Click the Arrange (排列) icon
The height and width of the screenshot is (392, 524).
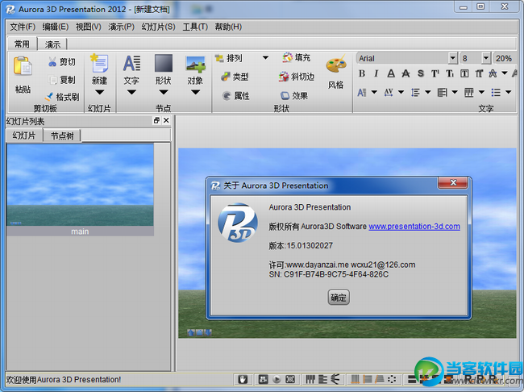[219, 58]
